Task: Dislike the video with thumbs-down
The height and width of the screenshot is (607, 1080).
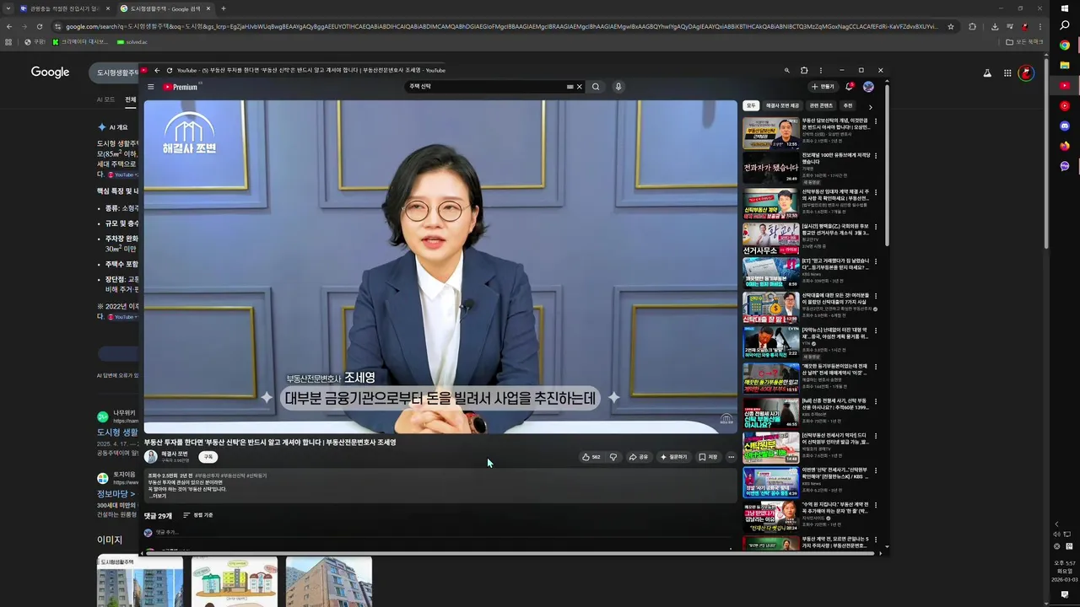Action: coord(613,457)
